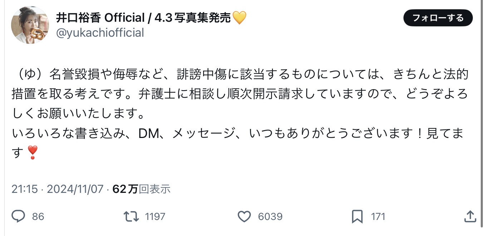
Task: Open the profile picture avatar
Action: (x=30, y=25)
